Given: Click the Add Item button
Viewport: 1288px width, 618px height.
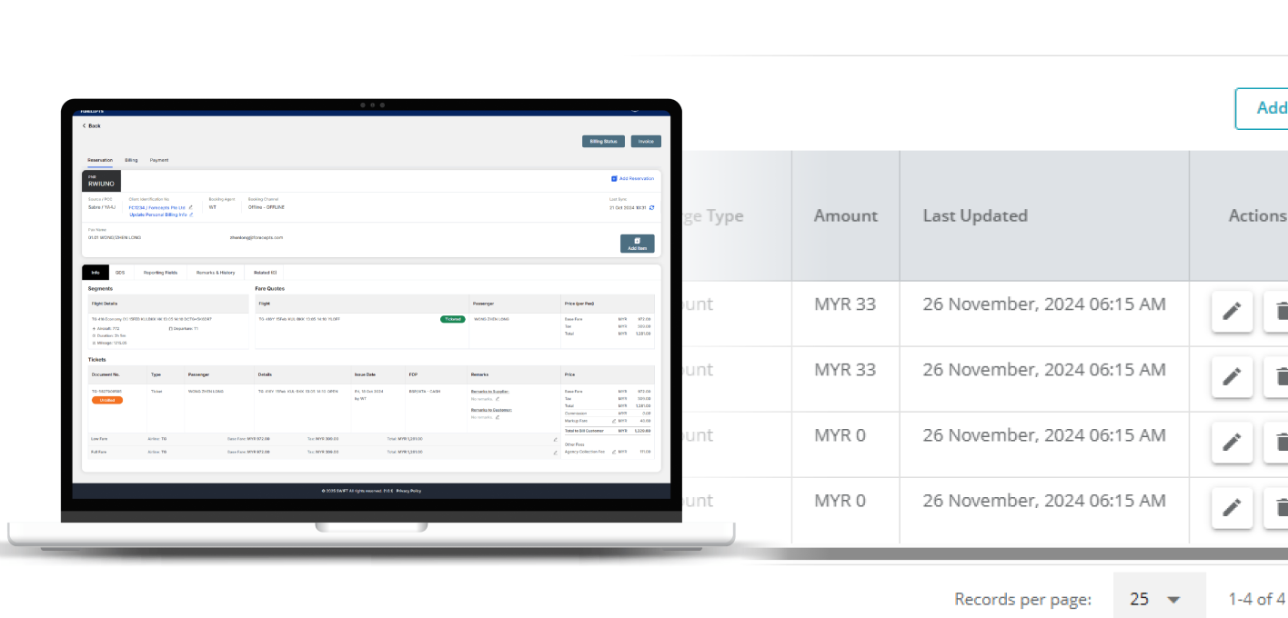Looking at the screenshot, I should (x=637, y=243).
